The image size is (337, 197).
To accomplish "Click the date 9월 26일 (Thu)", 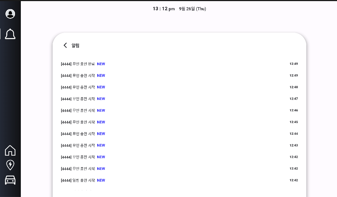I will 192,9.
